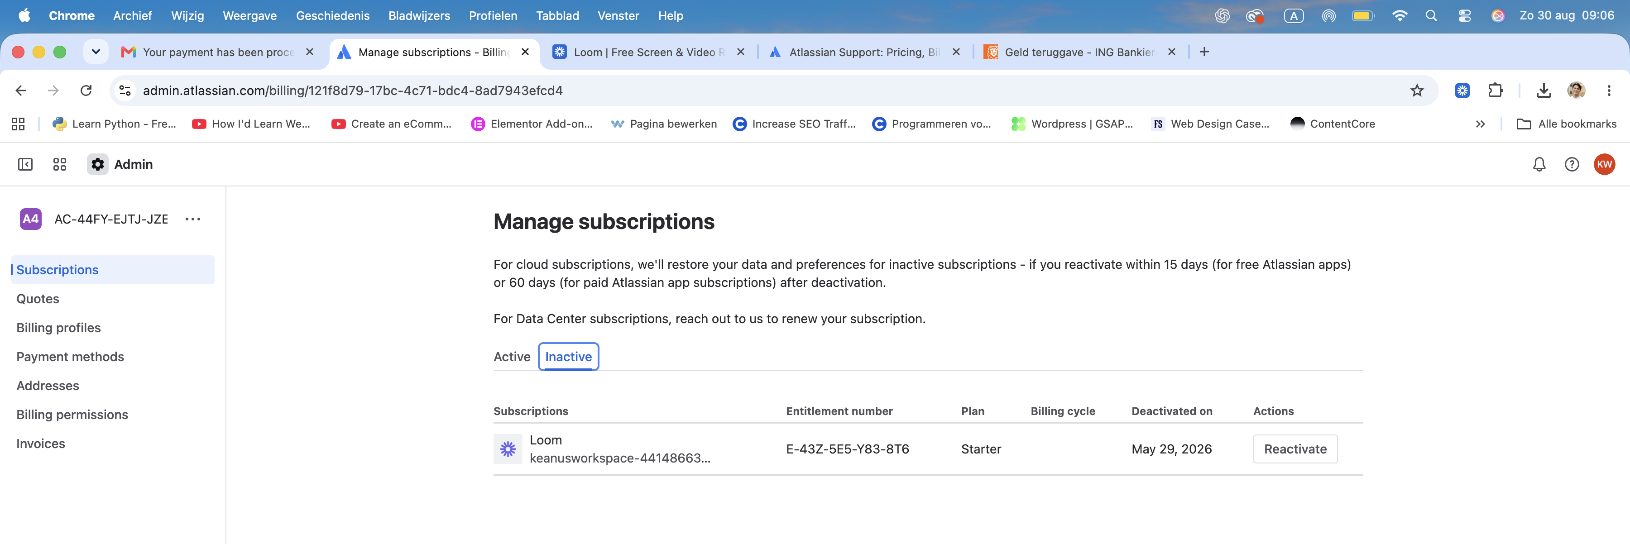
Task: Bookmark this page with the star icon
Action: click(1417, 91)
